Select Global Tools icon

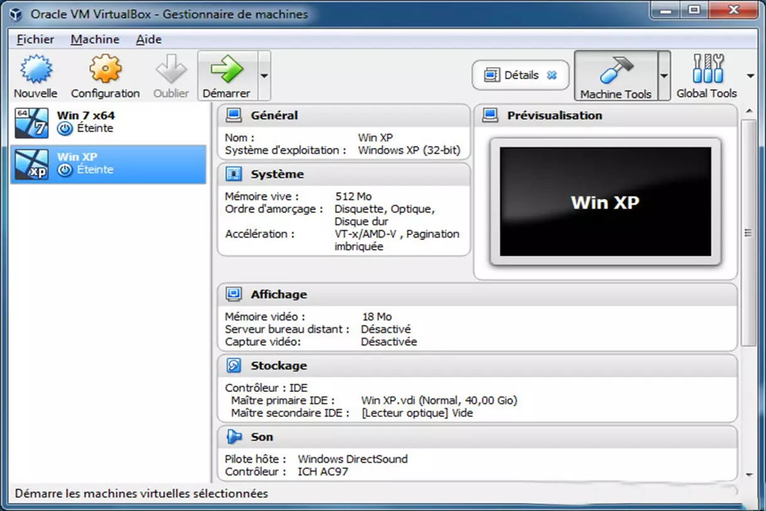click(x=707, y=69)
